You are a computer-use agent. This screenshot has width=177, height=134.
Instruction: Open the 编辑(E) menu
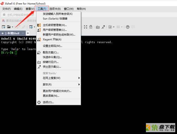18,9
